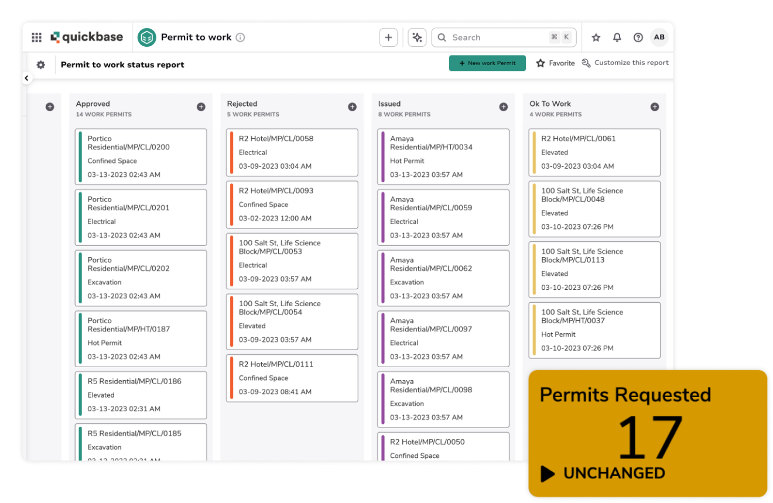Open the help question mark menu
Viewport: 773px width, 503px height.
click(x=638, y=37)
